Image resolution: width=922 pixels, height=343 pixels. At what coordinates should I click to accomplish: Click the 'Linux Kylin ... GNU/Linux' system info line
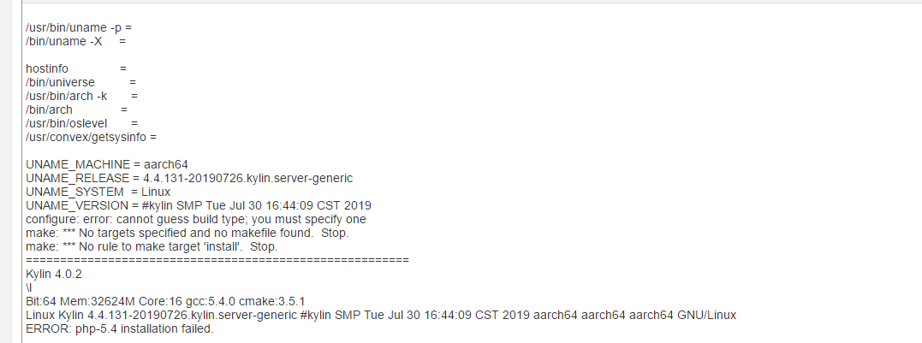click(381, 315)
